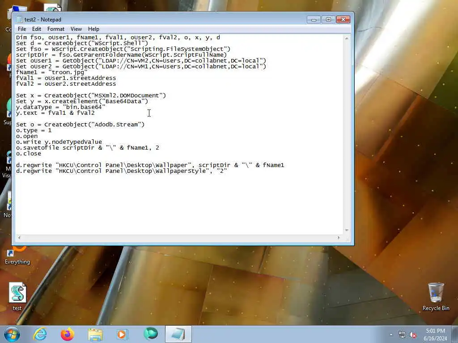Open the Format menu
Image resolution: width=458 pixels, height=343 pixels.
pos(56,29)
